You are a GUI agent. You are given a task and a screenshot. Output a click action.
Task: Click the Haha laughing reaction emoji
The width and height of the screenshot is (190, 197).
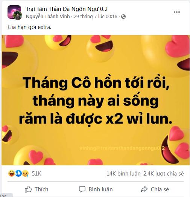tap(12, 173)
